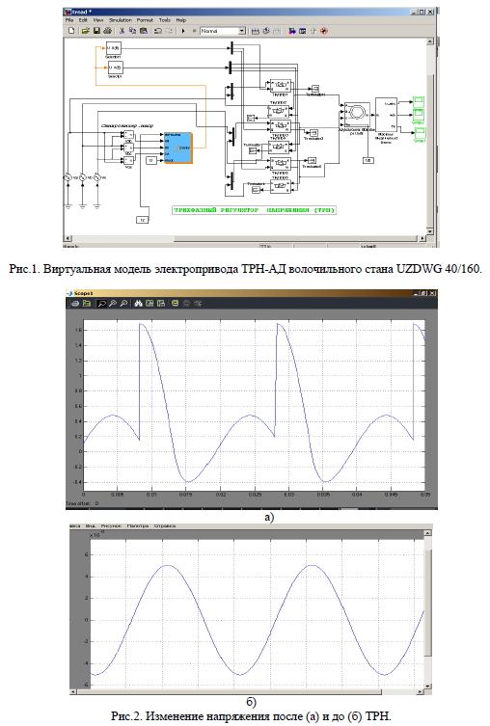490x726 pixels.
Task: Start simulation with the play arrow button
Action: click(x=183, y=31)
